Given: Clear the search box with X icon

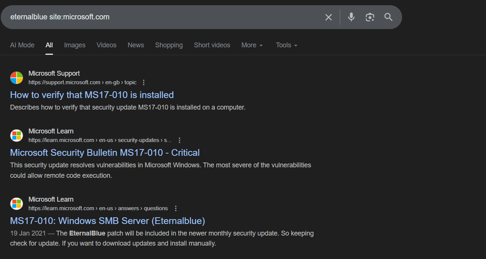Looking at the screenshot, I should [x=328, y=17].
